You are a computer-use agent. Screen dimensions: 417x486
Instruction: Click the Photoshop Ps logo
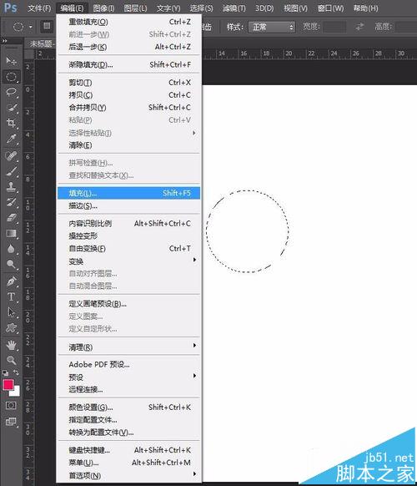[x=10, y=8]
